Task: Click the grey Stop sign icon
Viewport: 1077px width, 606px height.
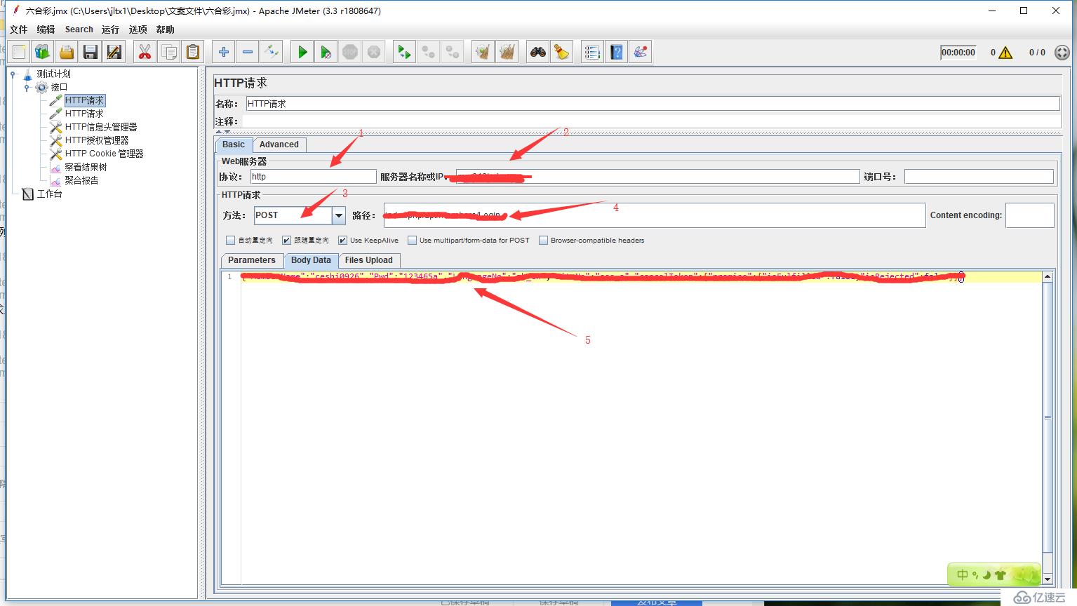Action: (x=350, y=52)
